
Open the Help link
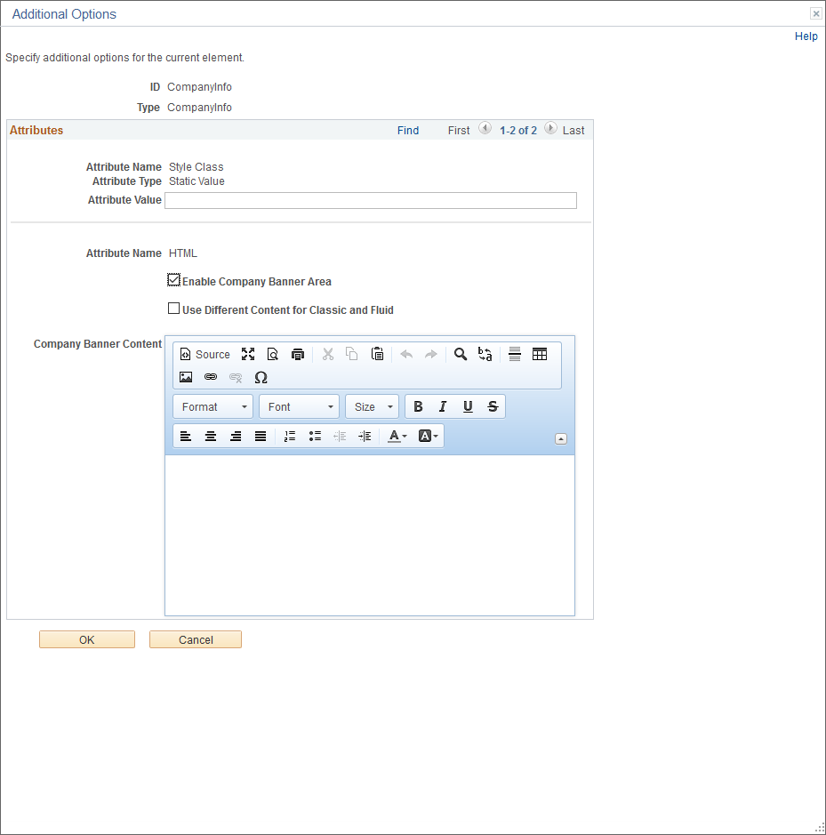point(806,36)
